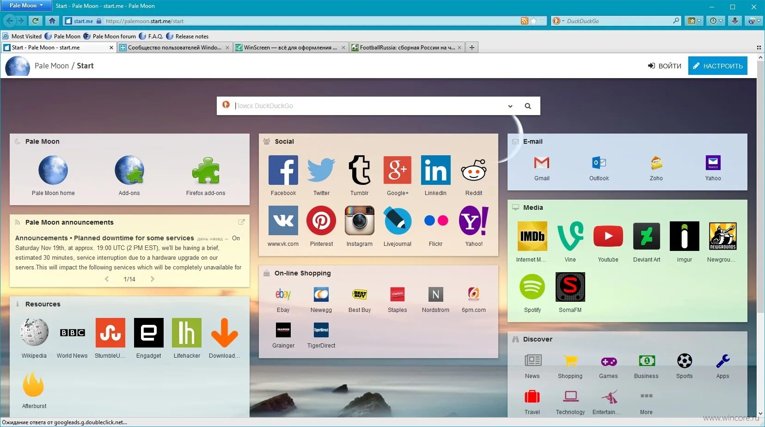Click the page reload icon
Screen dimensions: 765x427
pyautogui.click(x=36, y=20)
